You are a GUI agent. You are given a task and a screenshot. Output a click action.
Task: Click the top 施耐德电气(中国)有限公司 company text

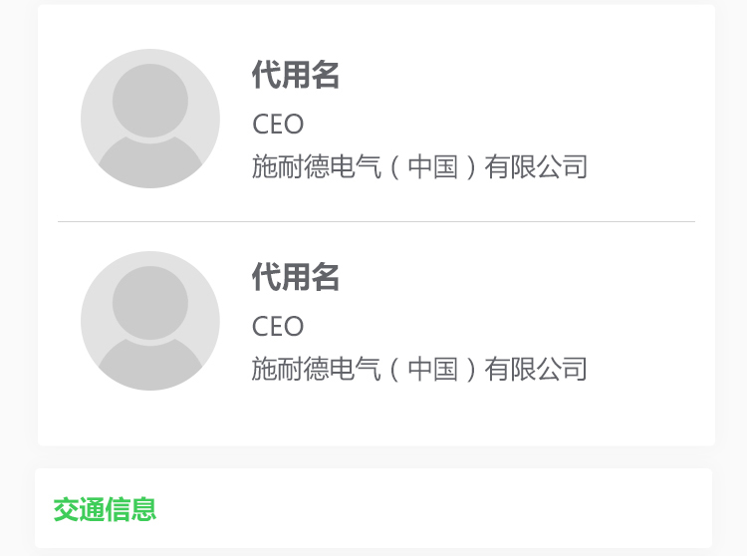click(x=419, y=166)
